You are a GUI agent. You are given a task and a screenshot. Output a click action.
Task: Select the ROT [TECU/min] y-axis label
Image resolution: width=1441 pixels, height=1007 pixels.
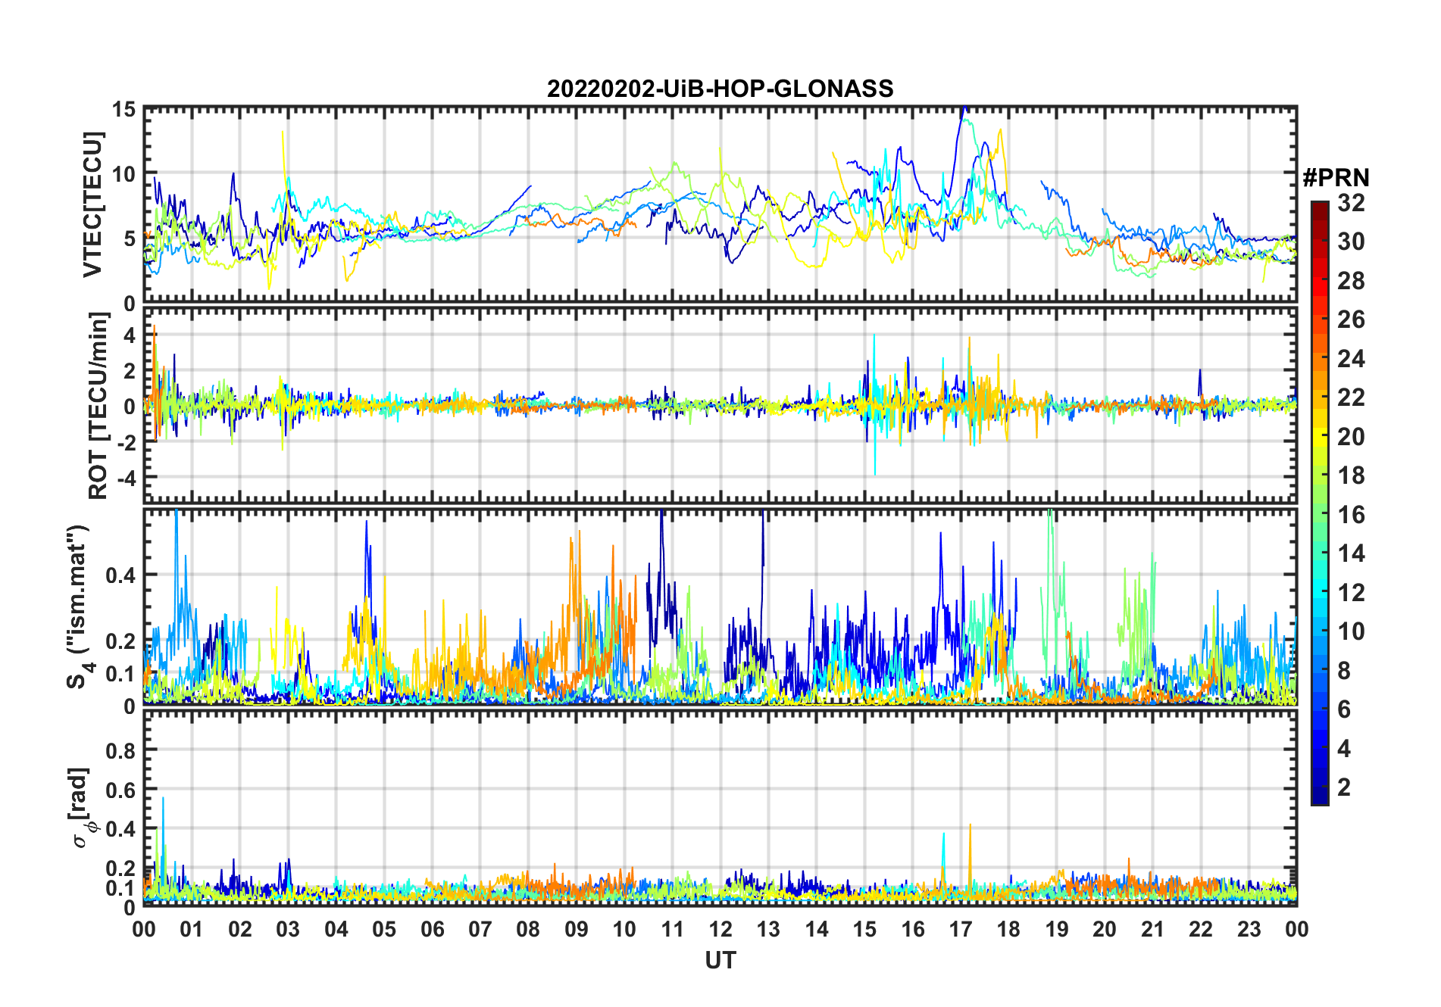(x=98, y=405)
